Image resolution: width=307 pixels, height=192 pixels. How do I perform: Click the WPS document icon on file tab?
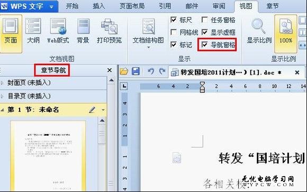[175, 72]
